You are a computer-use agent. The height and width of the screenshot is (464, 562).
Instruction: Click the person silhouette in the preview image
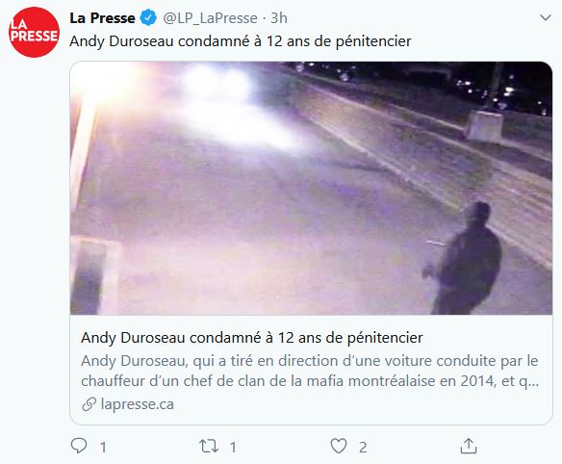(x=464, y=258)
